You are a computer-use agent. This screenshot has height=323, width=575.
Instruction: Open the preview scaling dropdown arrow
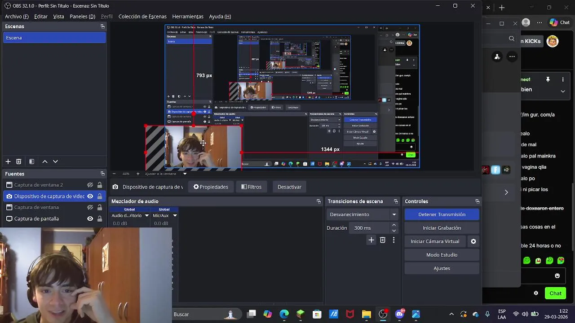tap(185, 174)
